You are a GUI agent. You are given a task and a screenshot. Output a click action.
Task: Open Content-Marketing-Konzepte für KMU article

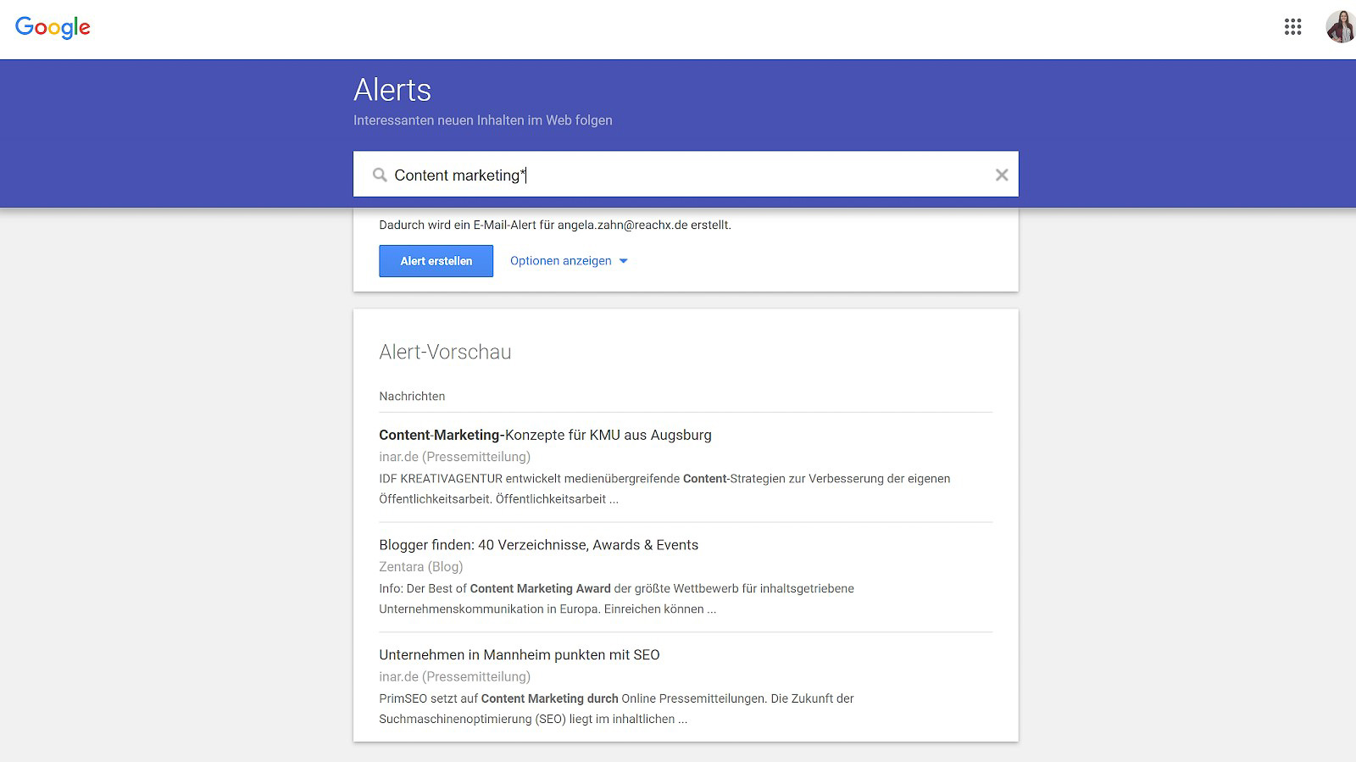[x=545, y=435]
